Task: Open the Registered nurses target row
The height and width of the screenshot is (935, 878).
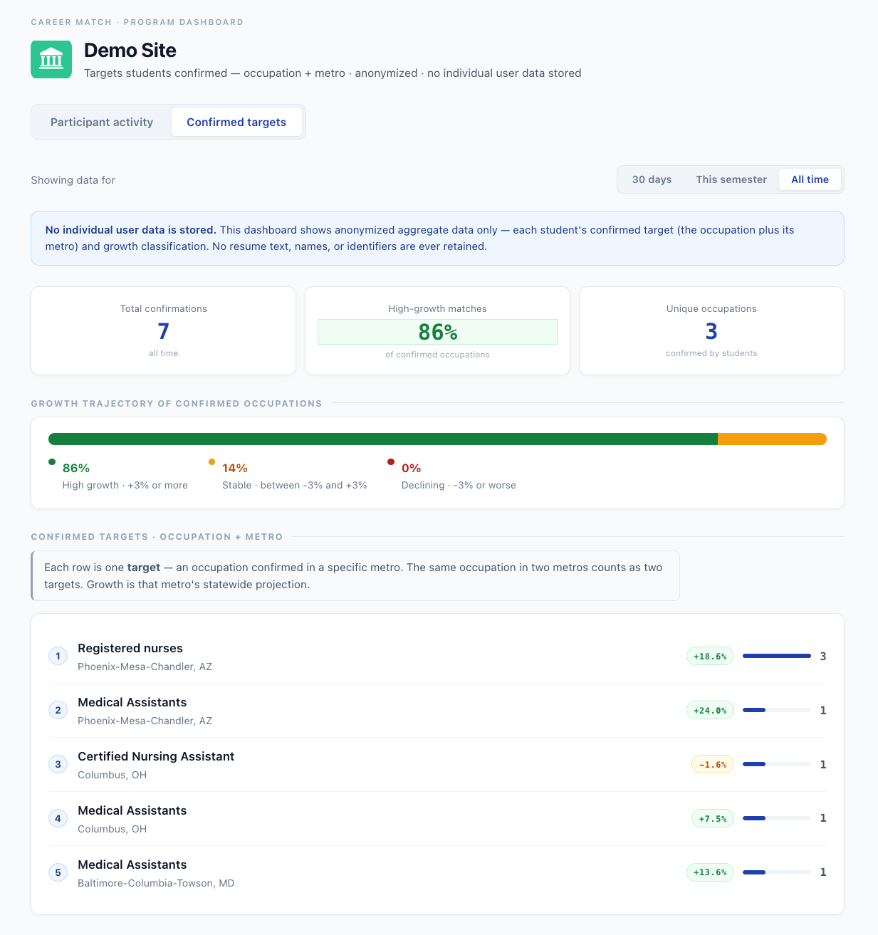Action: (x=437, y=657)
